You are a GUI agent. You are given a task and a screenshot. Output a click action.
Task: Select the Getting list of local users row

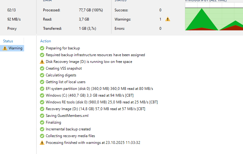point(65,82)
